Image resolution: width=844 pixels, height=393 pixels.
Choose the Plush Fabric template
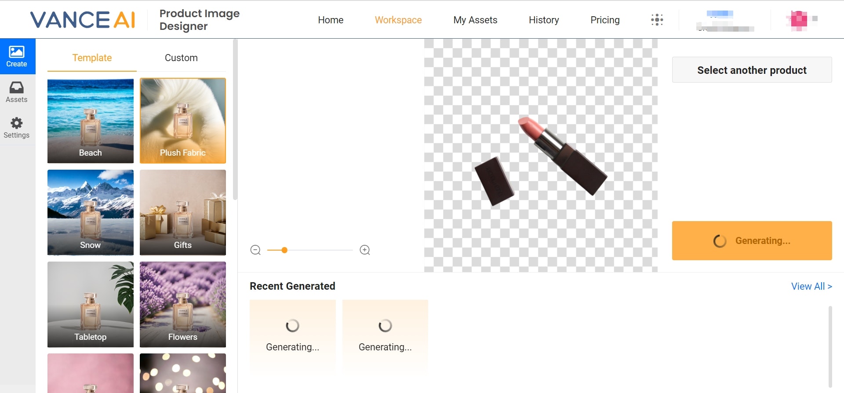pyautogui.click(x=183, y=121)
